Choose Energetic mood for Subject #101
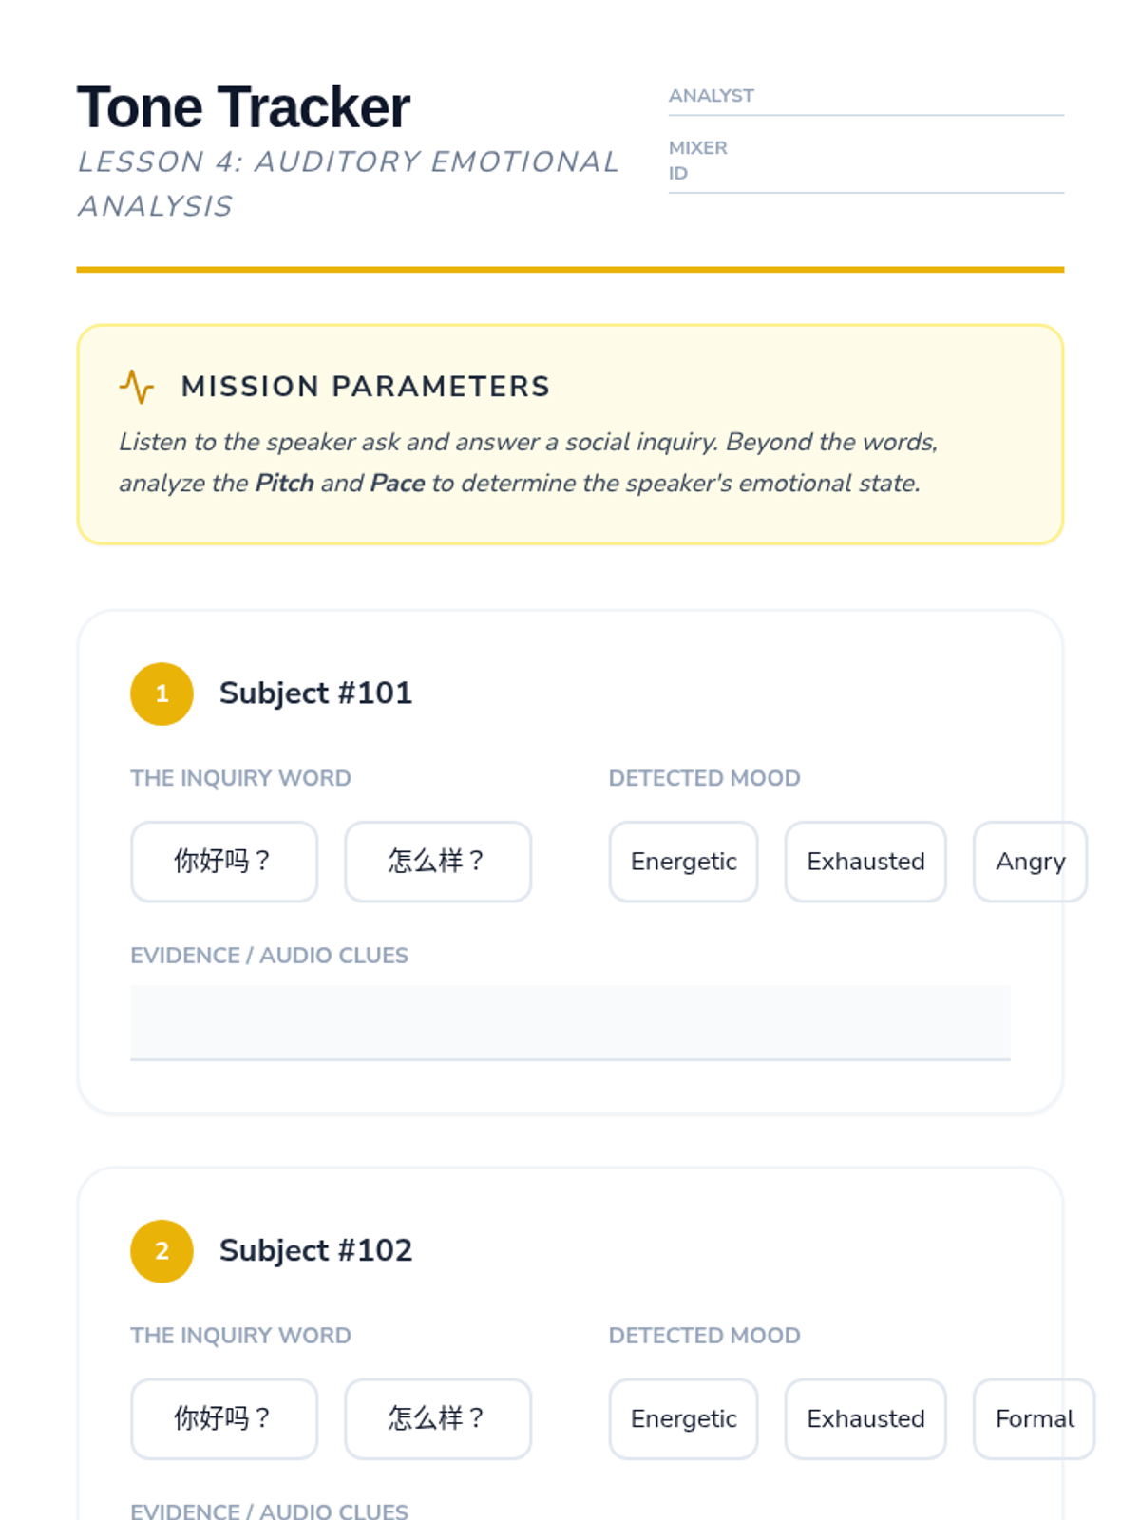The height and width of the screenshot is (1520, 1140). click(x=683, y=862)
